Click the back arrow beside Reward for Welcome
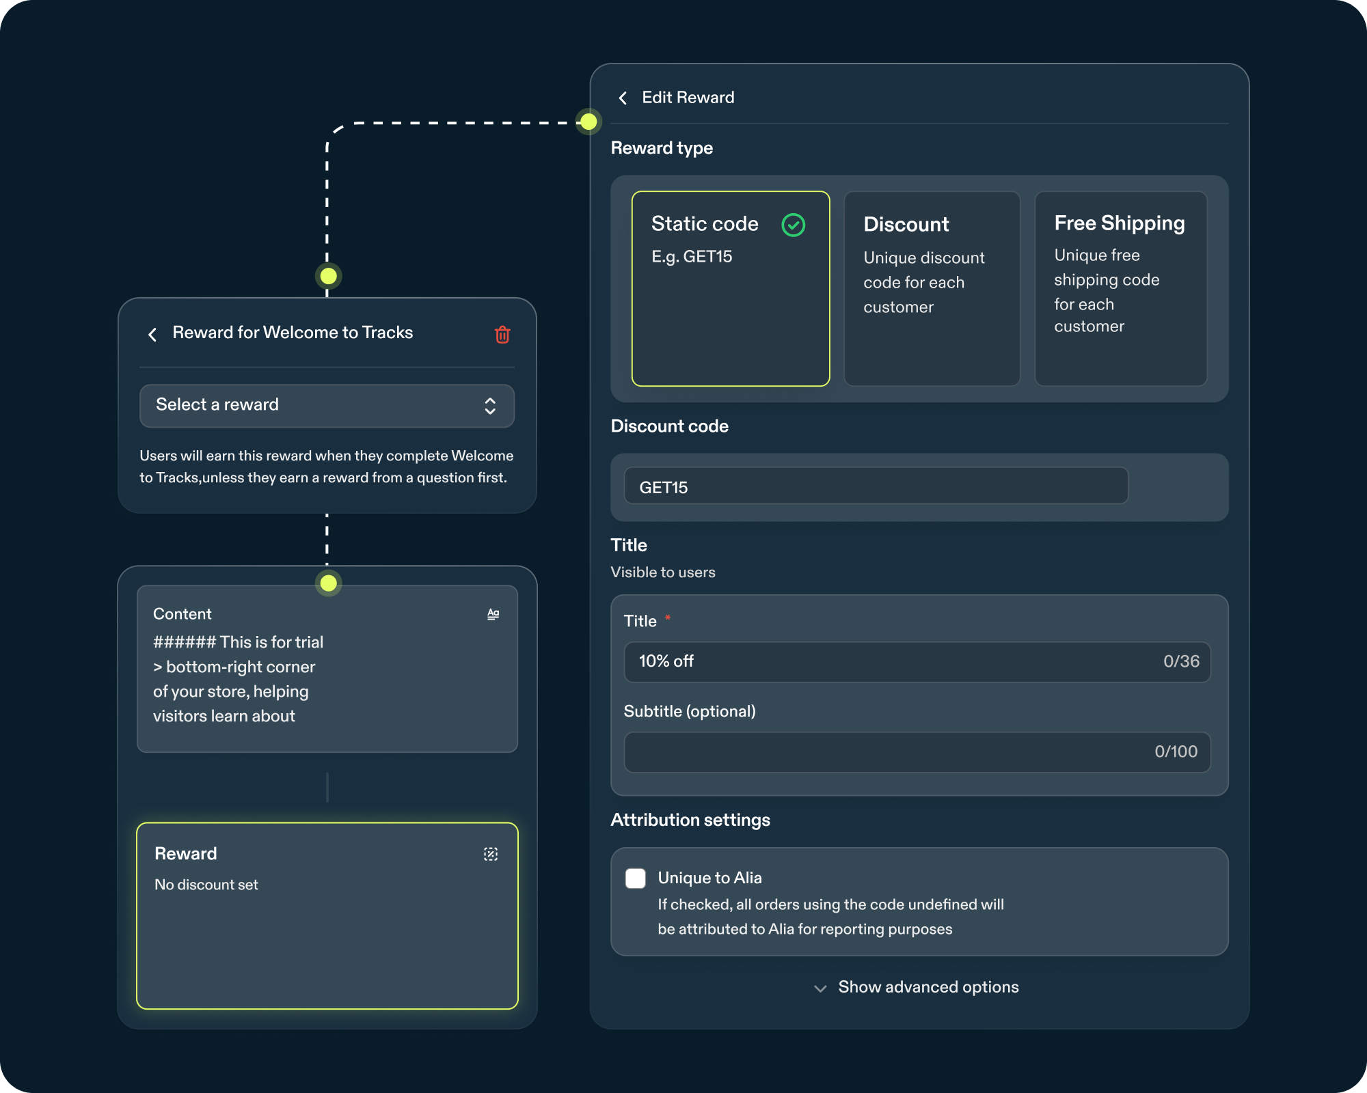This screenshot has width=1367, height=1093. coord(152,334)
